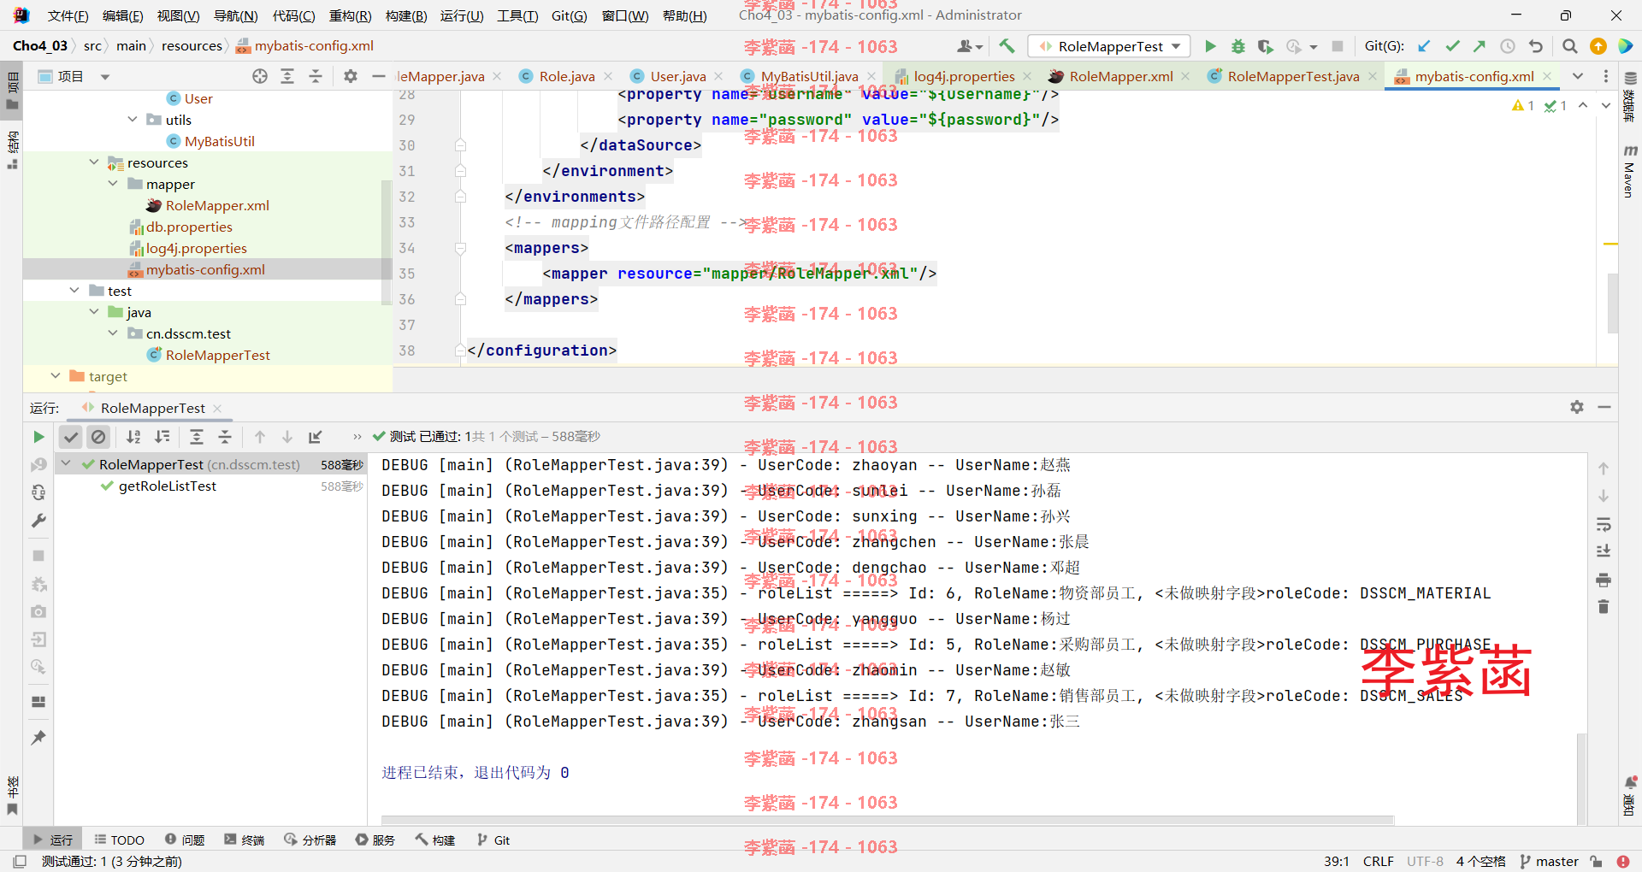Import or export test results icon

(x=316, y=437)
